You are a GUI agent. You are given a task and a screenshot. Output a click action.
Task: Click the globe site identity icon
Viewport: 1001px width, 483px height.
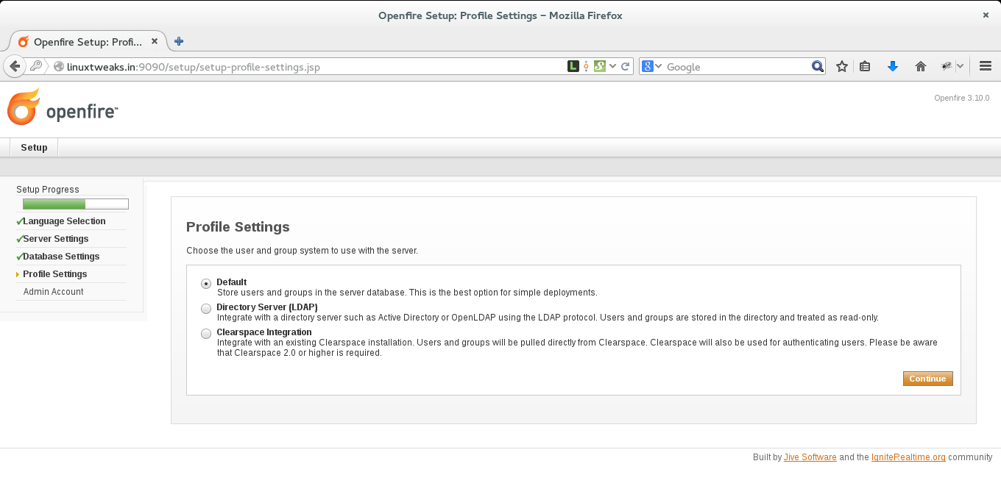tap(59, 67)
